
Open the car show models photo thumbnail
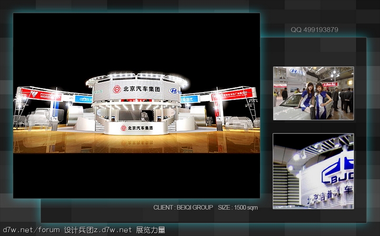coord(313,93)
